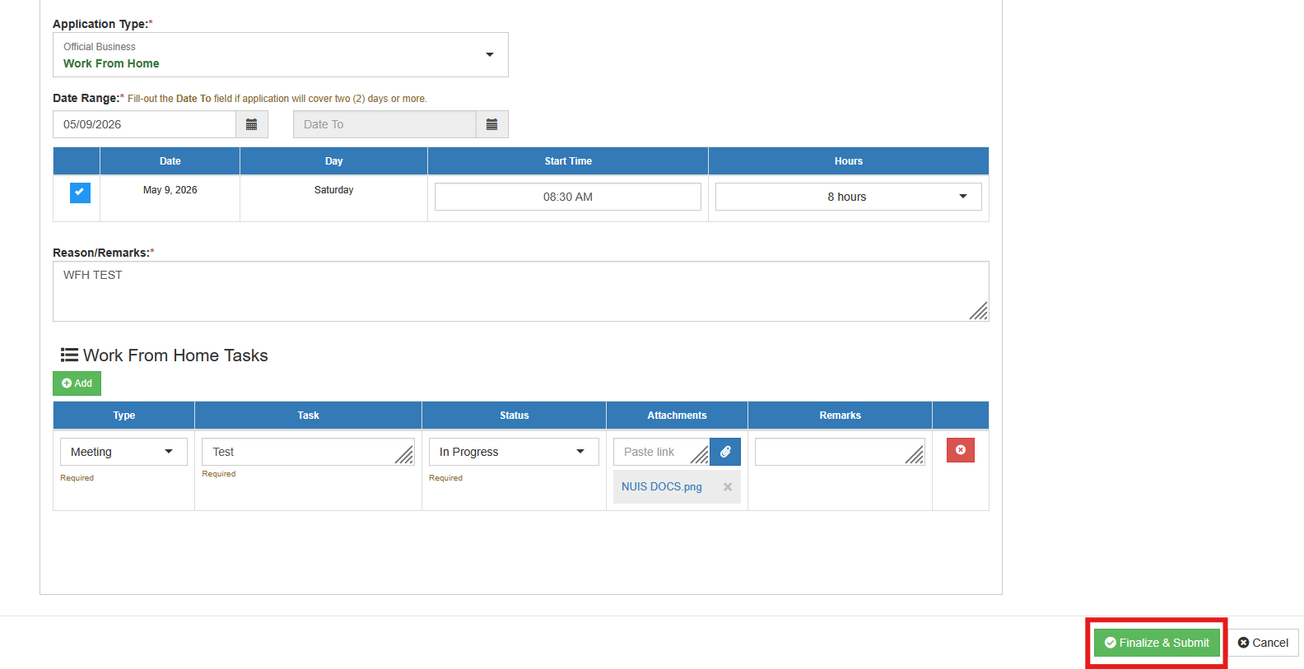
Task: Click the Date To input field
Action: pos(384,124)
